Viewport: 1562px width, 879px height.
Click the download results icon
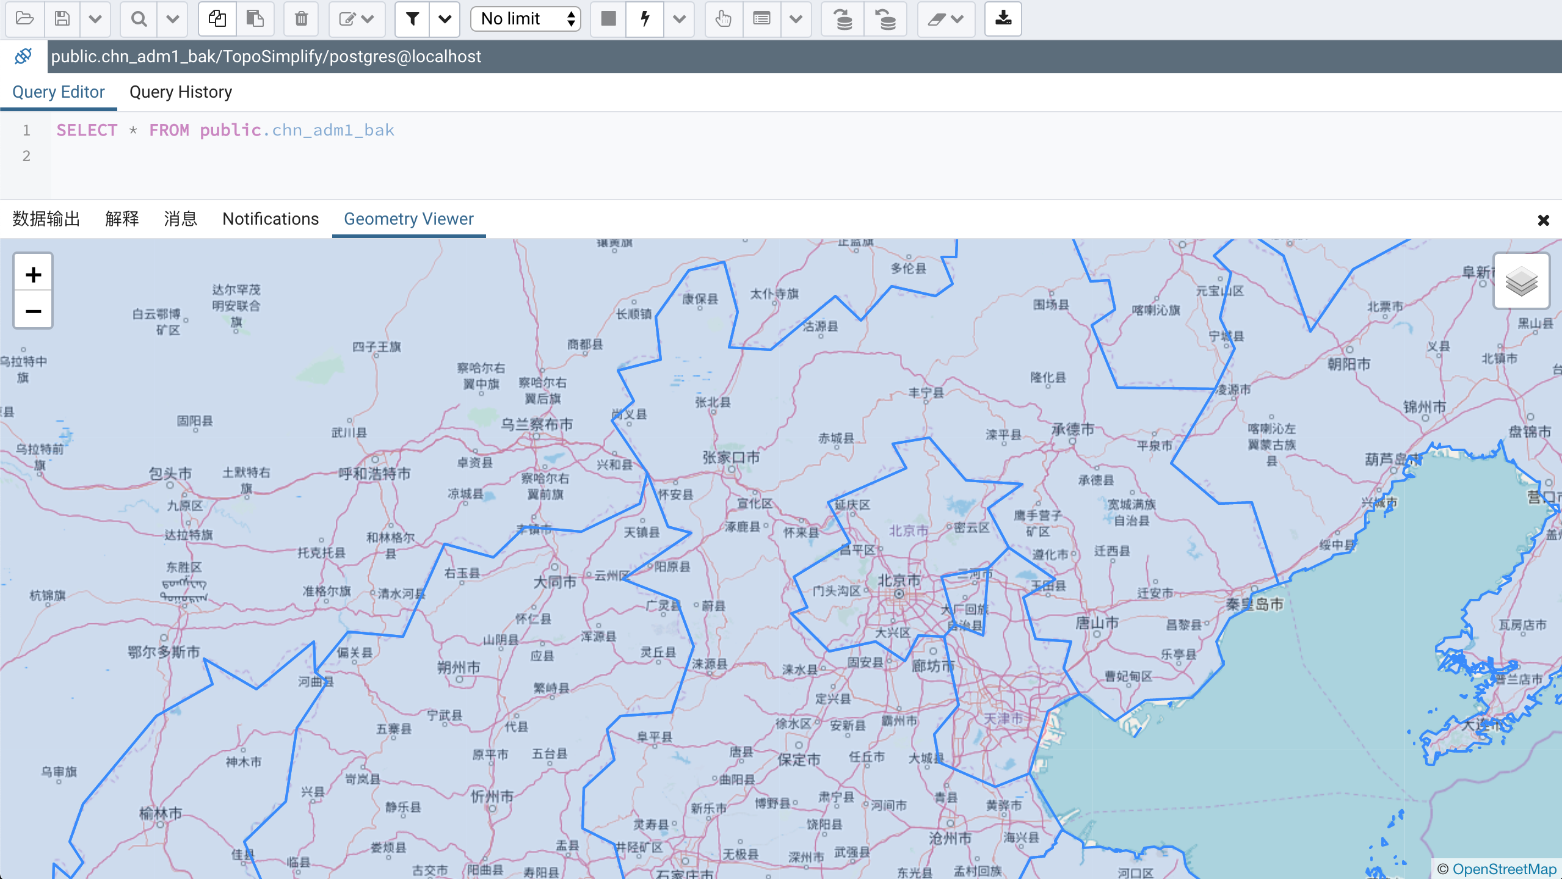click(1003, 18)
